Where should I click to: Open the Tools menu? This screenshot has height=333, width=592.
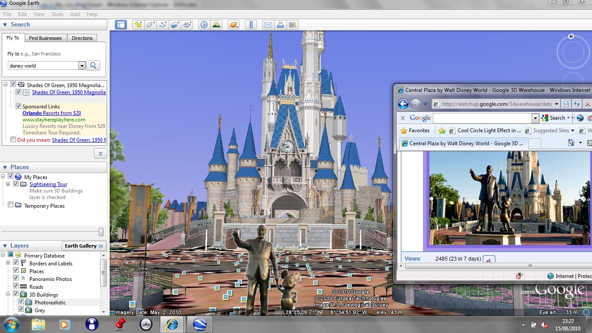pos(57,14)
